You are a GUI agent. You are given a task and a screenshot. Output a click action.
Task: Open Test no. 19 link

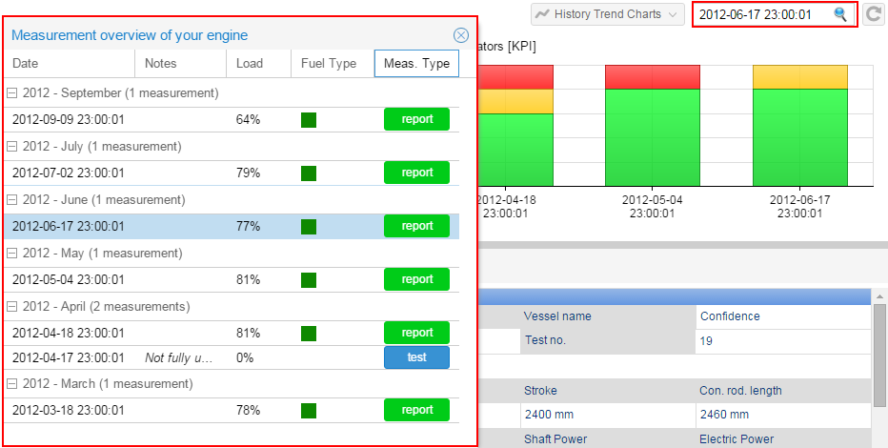(x=707, y=340)
